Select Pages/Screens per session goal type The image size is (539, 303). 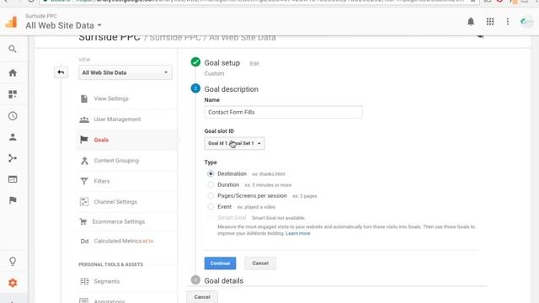(211, 196)
